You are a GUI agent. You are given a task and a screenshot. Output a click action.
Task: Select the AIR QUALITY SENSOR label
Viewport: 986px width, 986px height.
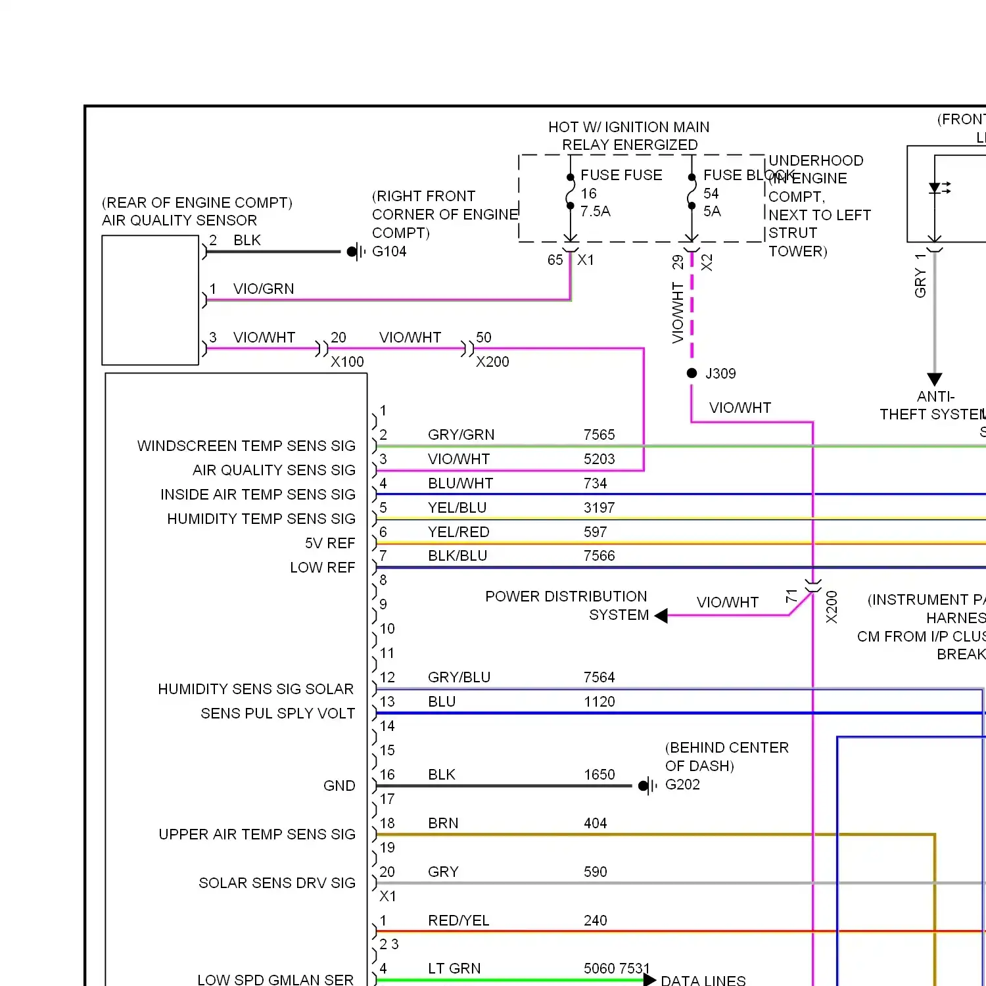coord(179,220)
